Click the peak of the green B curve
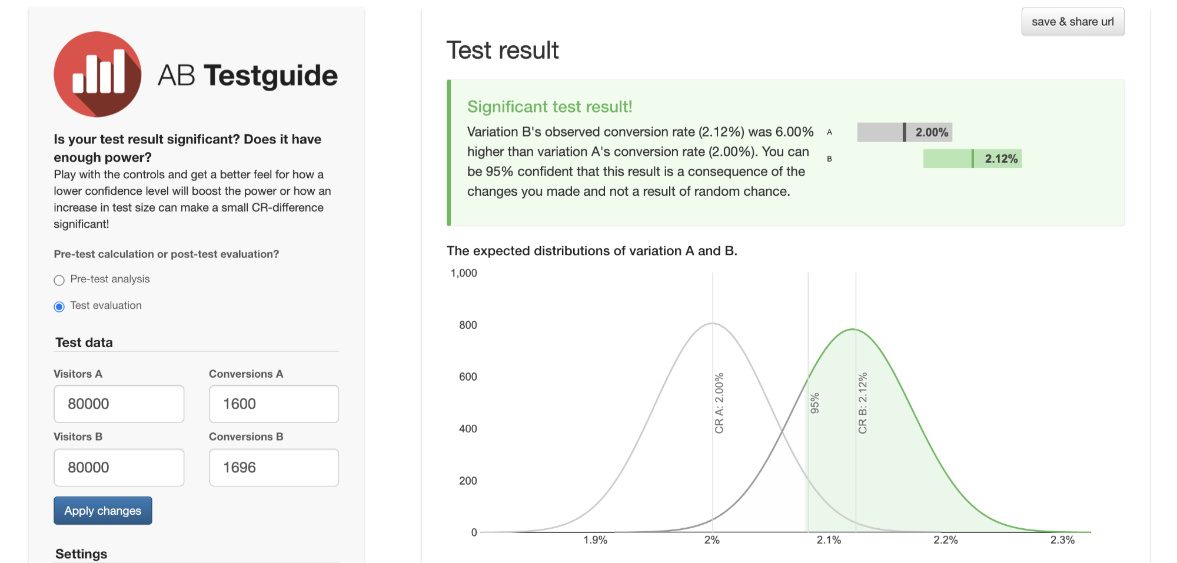The width and height of the screenshot is (1177, 563). pyautogui.click(x=853, y=329)
